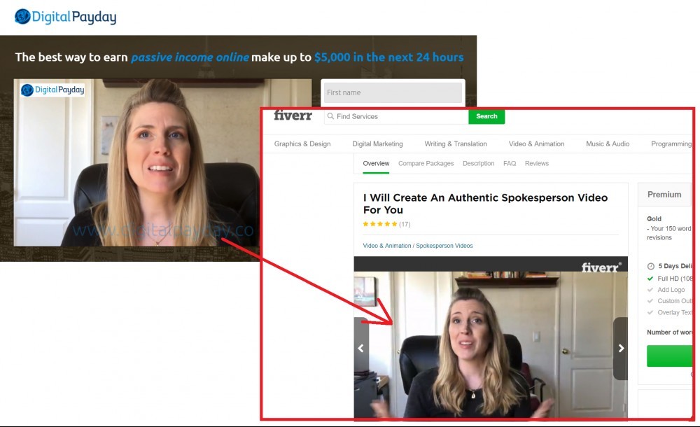Click '$5,000 in the next 24 hours' text
This screenshot has height=427, width=700.
(388, 57)
